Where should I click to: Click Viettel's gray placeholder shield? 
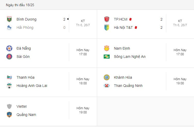[x=9, y=106]
